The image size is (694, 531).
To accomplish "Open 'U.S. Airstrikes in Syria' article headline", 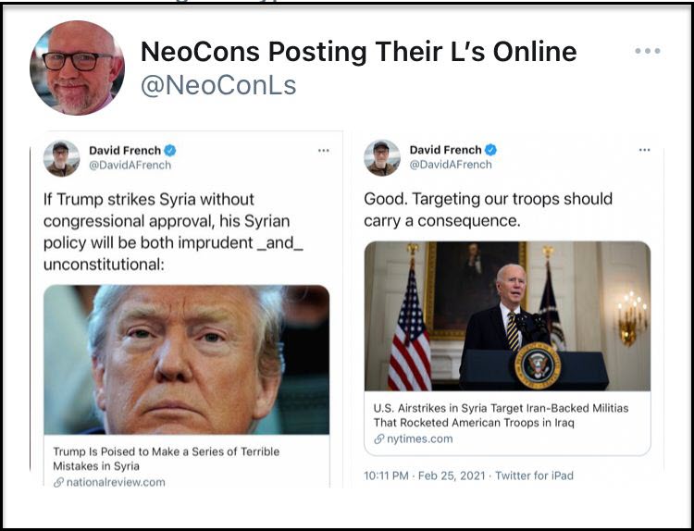I will pyautogui.click(x=501, y=415).
